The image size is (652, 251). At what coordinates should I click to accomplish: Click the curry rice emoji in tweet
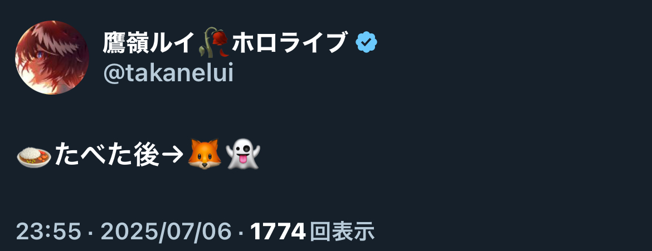coord(34,156)
